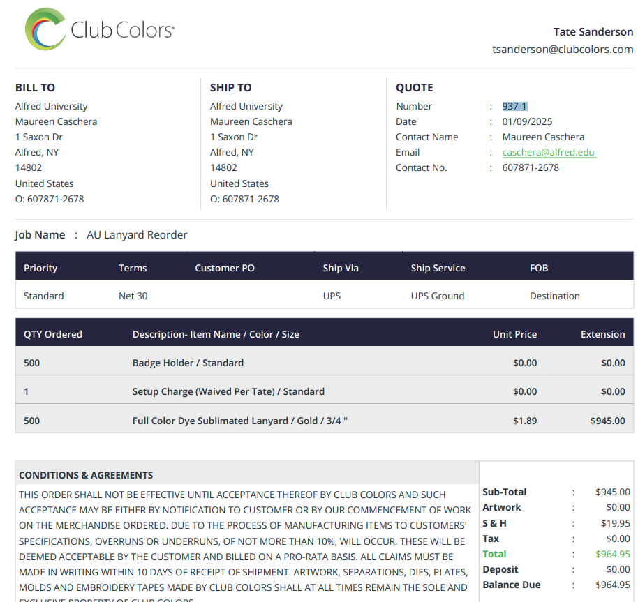The width and height of the screenshot is (638, 602).
Task: Click the BILL TO heading
Action: (35, 87)
